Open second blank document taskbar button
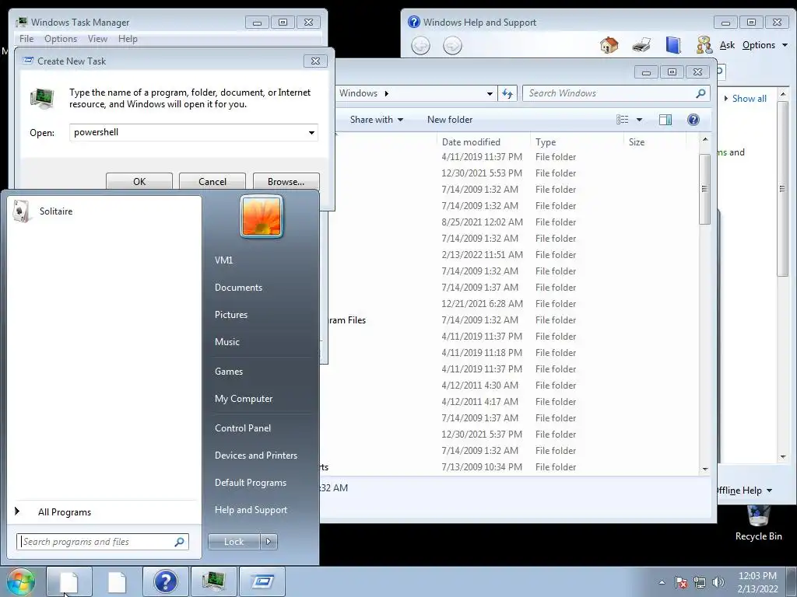The image size is (797, 597). (118, 581)
